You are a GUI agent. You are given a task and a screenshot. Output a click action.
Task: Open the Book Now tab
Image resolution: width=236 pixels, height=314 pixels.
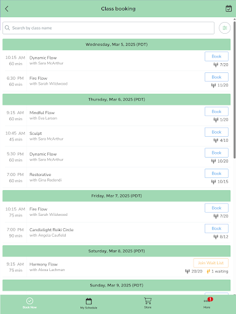pos(29,303)
